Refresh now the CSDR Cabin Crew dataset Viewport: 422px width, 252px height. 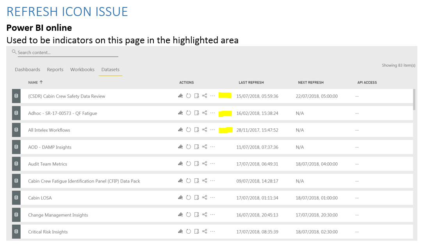pyautogui.click(x=189, y=96)
